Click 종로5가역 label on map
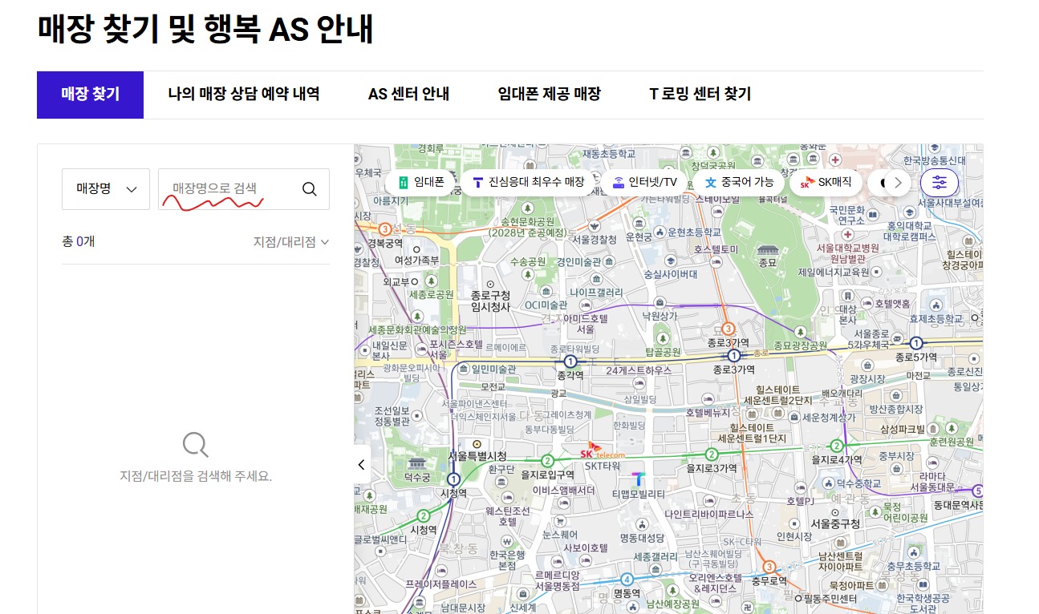The width and height of the screenshot is (1039, 614). pyautogui.click(x=916, y=357)
